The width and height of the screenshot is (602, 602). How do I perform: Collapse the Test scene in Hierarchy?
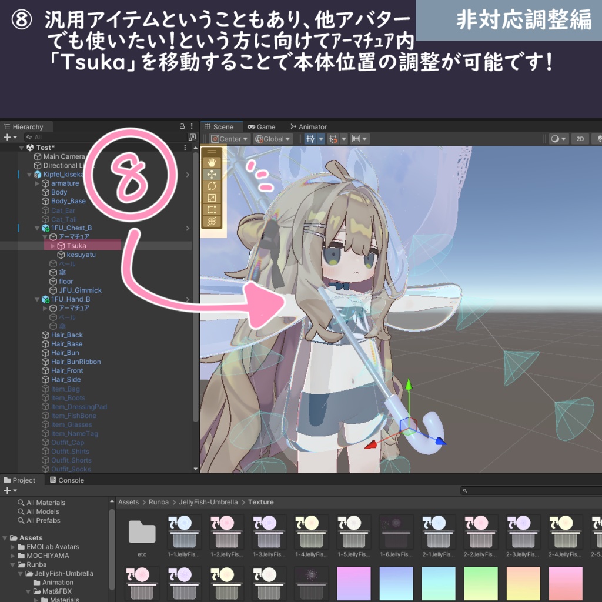click(22, 148)
